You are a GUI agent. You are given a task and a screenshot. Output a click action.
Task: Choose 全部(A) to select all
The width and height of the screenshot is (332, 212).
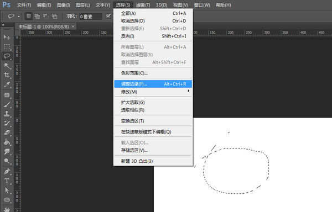pyautogui.click(x=153, y=13)
